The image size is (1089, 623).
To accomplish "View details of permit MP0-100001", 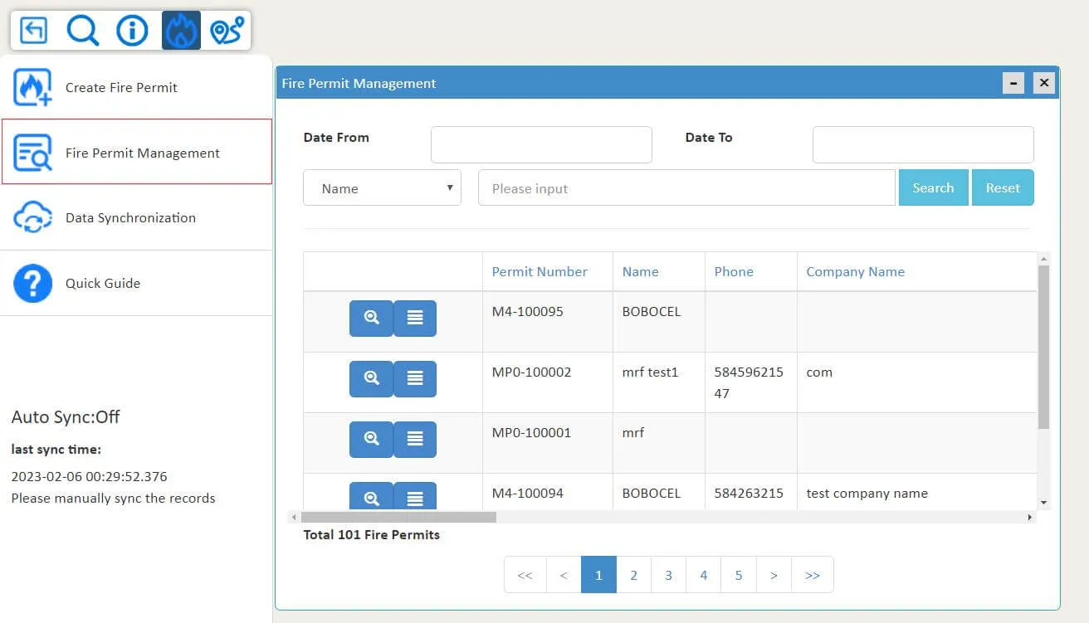I will pos(371,440).
